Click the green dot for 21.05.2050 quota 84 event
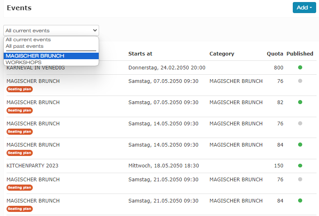 click(300, 200)
